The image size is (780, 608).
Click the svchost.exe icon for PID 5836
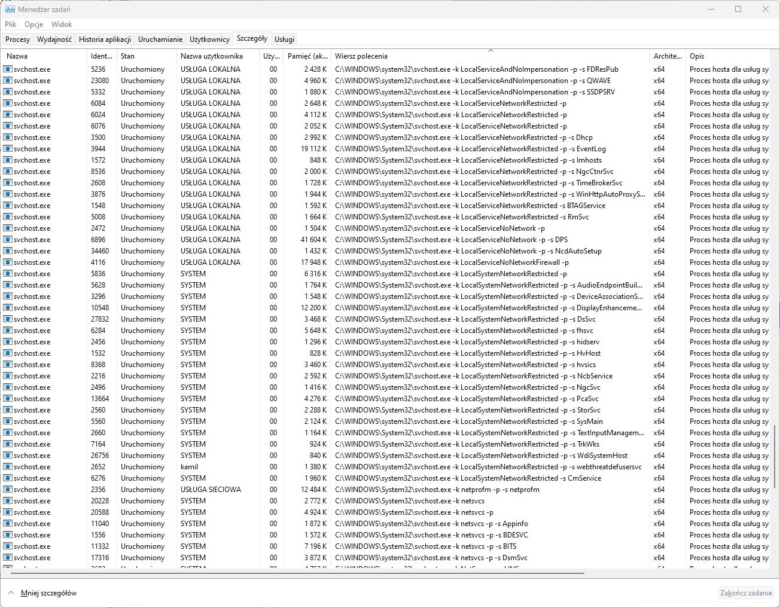tap(8, 274)
